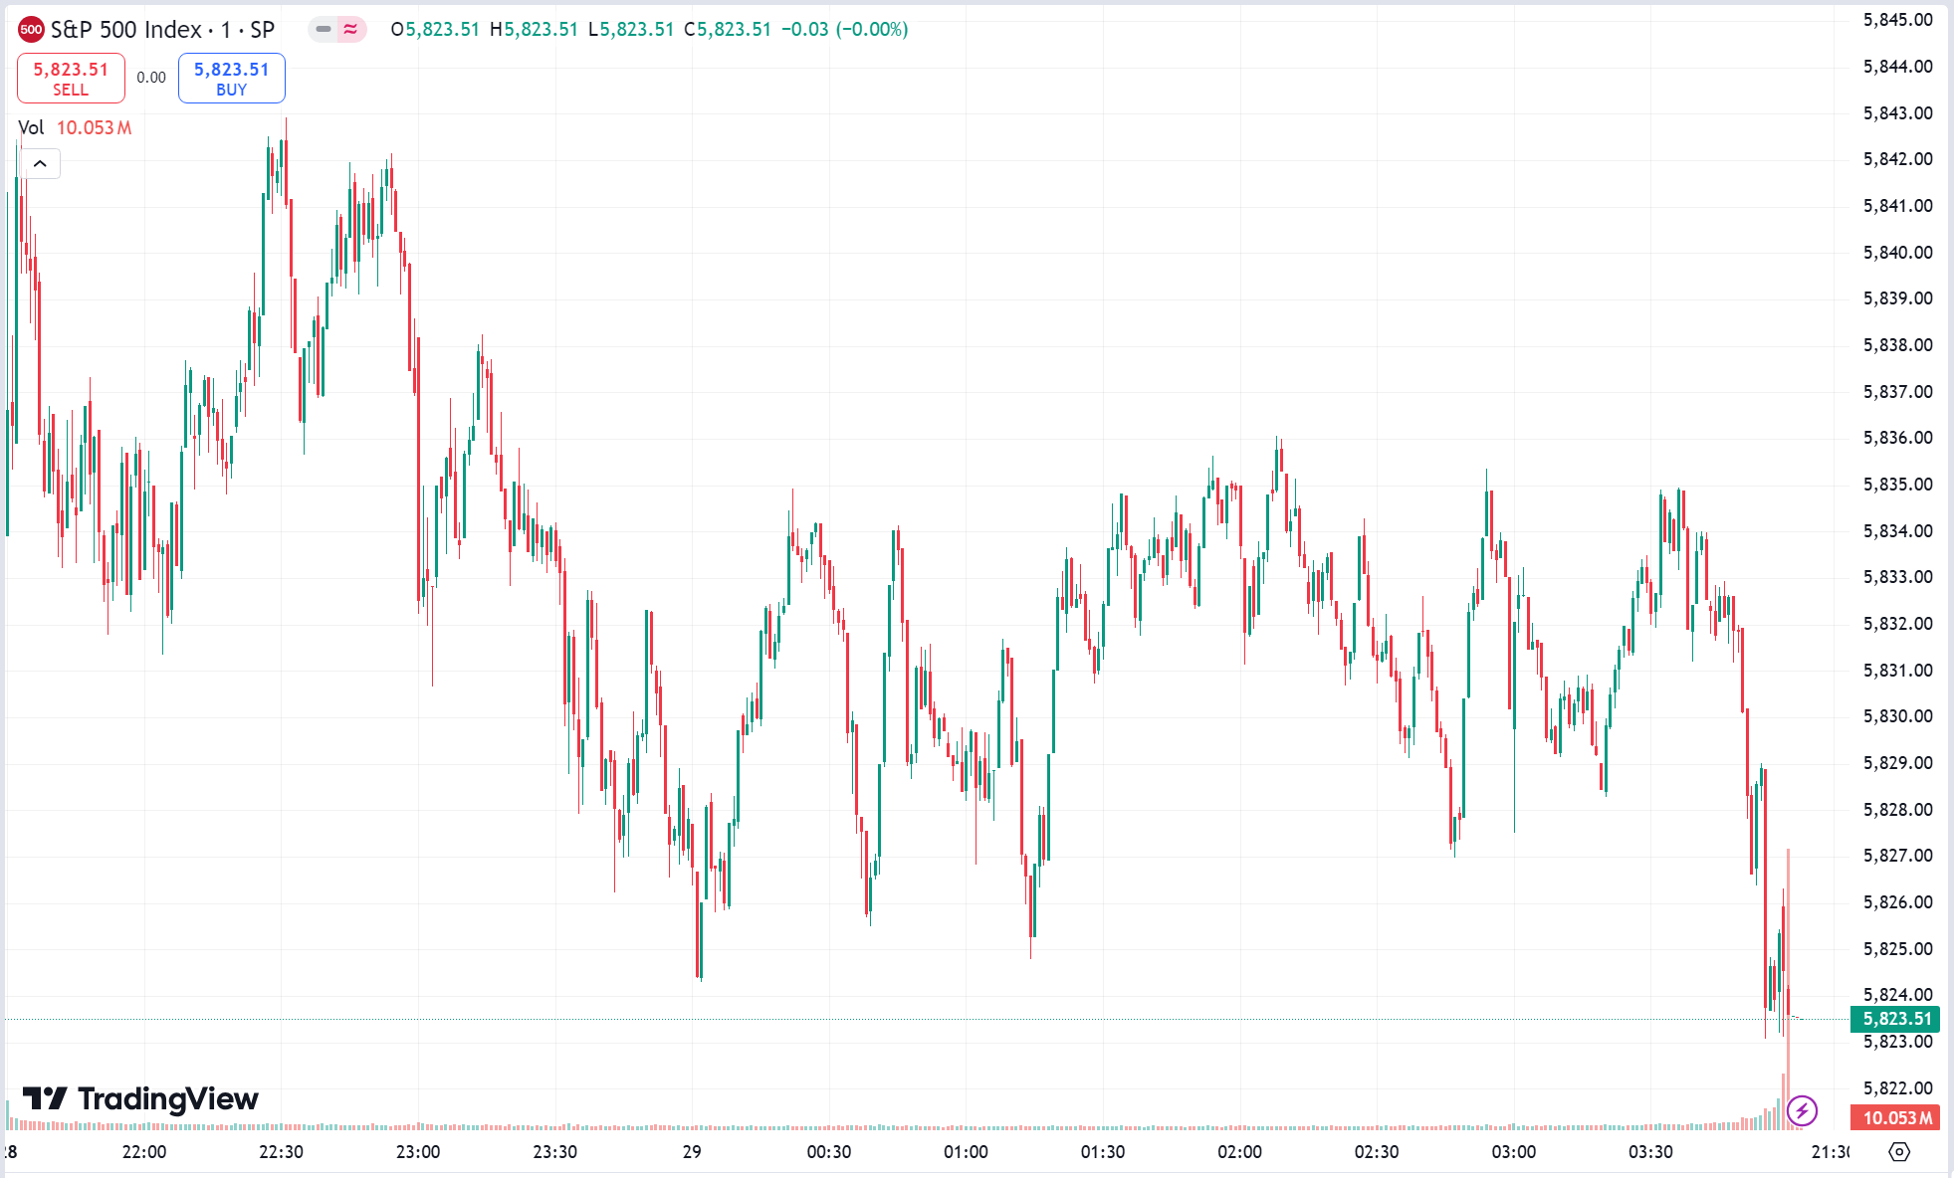The image size is (1954, 1178).
Task: Select the Vol indicator label in the legend
Action: click(x=31, y=127)
